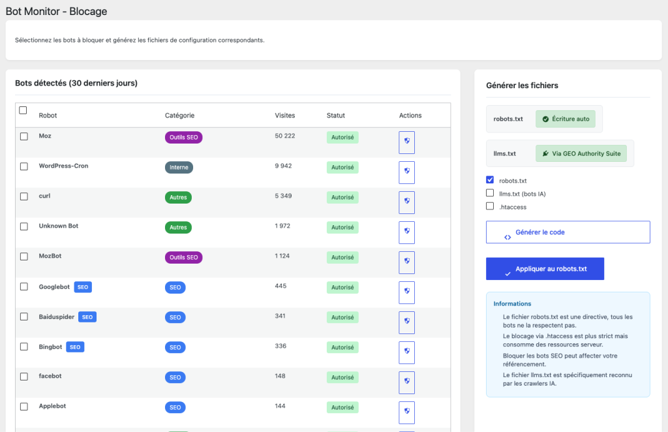Check the MozBot row checkbox
This screenshot has width=668, height=432.
pyautogui.click(x=24, y=256)
